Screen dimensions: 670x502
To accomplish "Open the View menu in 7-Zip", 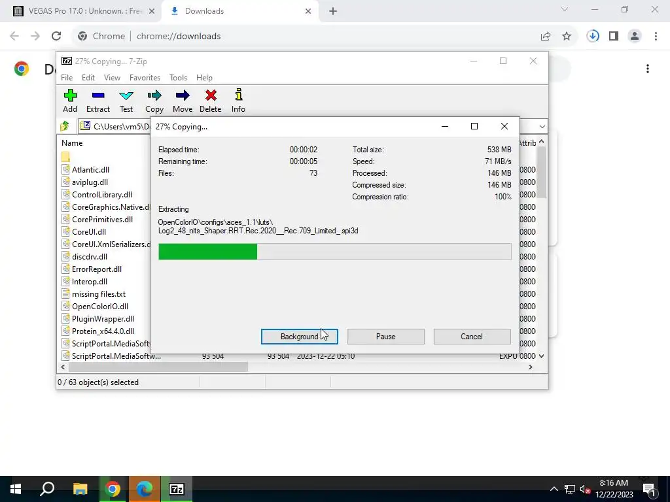I will point(112,78).
